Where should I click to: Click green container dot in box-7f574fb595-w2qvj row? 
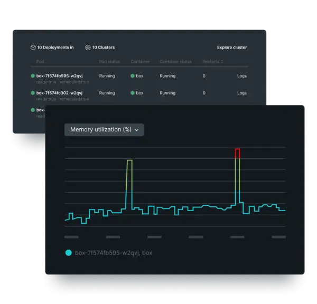click(x=133, y=76)
